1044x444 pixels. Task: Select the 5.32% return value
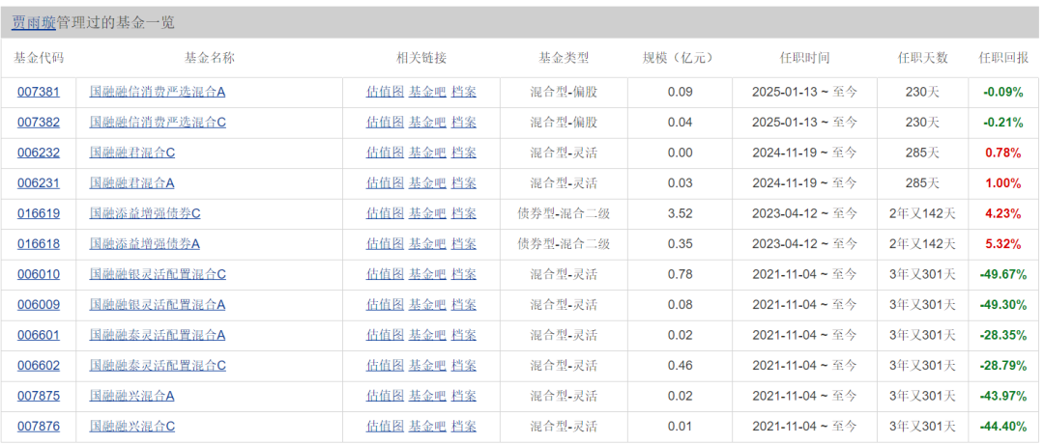pyautogui.click(x=1002, y=244)
